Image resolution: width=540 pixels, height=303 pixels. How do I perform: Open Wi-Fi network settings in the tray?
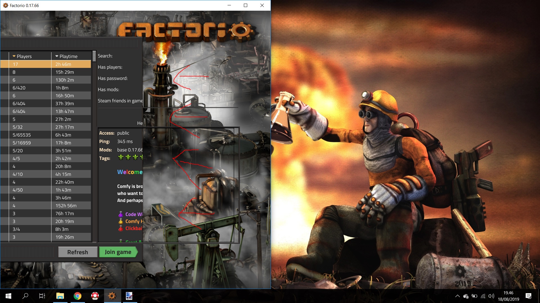coord(483,296)
